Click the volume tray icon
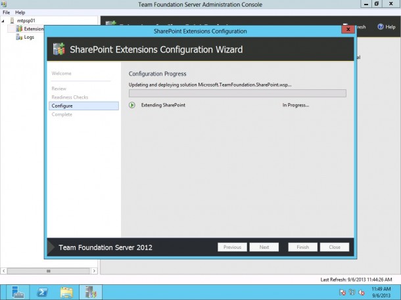Viewport: 401px width, 300px height. [362, 292]
